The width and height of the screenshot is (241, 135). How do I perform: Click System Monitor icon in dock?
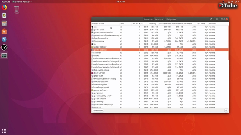[4, 55]
